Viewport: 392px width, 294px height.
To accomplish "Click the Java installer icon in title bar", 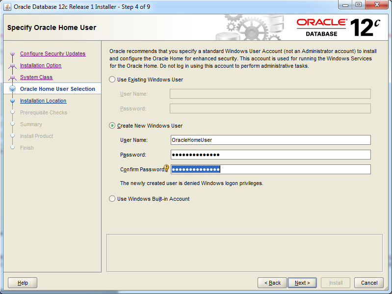I will pyautogui.click(x=7, y=7).
